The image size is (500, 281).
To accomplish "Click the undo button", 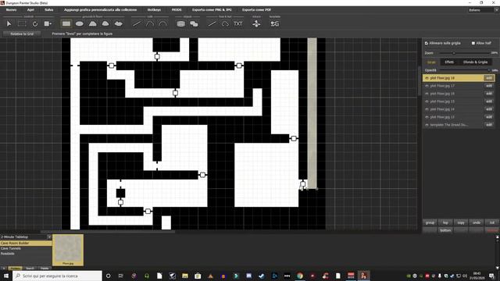I will pyautogui.click(x=477, y=222).
